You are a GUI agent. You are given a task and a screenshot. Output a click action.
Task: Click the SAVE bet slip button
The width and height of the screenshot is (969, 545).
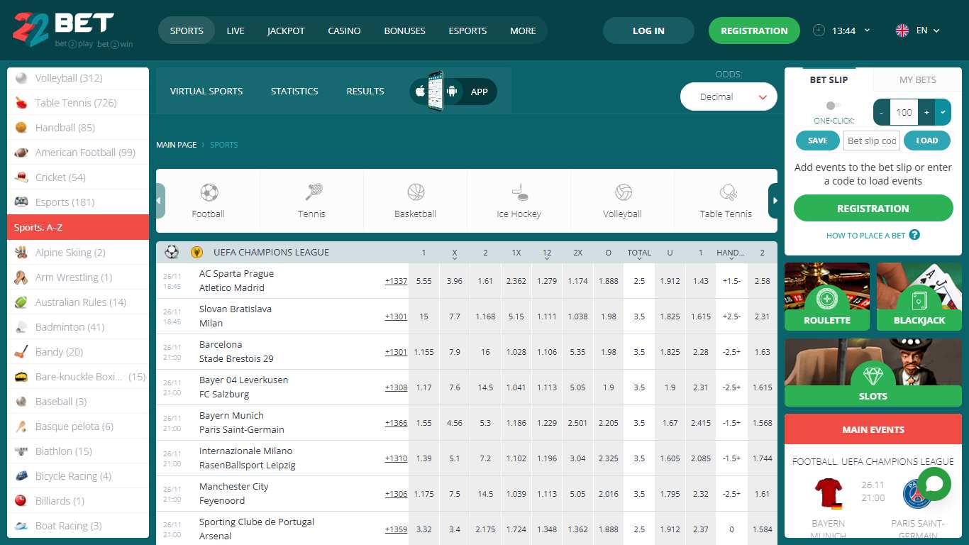pos(818,141)
